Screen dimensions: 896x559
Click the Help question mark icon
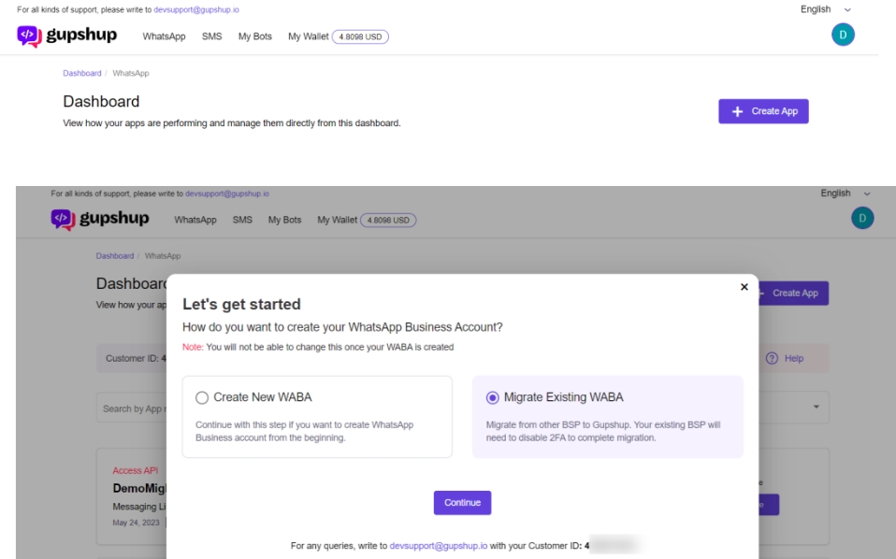[772, 358]
